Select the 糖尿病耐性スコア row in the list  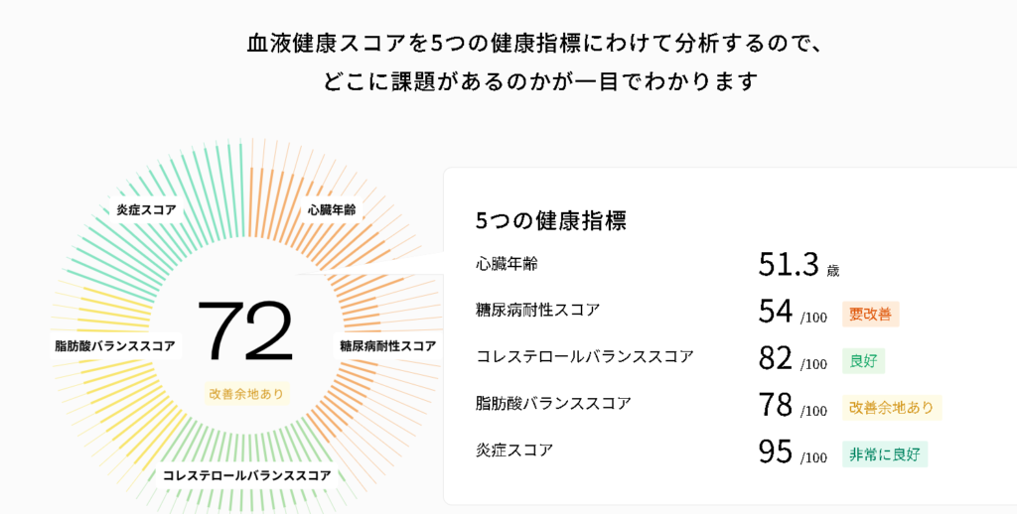(x=537, y=310)
